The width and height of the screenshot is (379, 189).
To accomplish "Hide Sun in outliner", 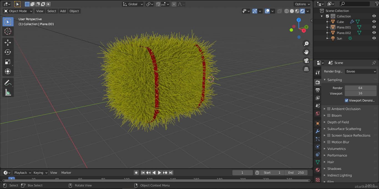I will 374,38.
